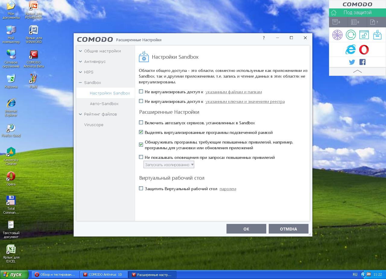Open the Viruscope settings page
This screenshot has width=386, height=279.
106,125
